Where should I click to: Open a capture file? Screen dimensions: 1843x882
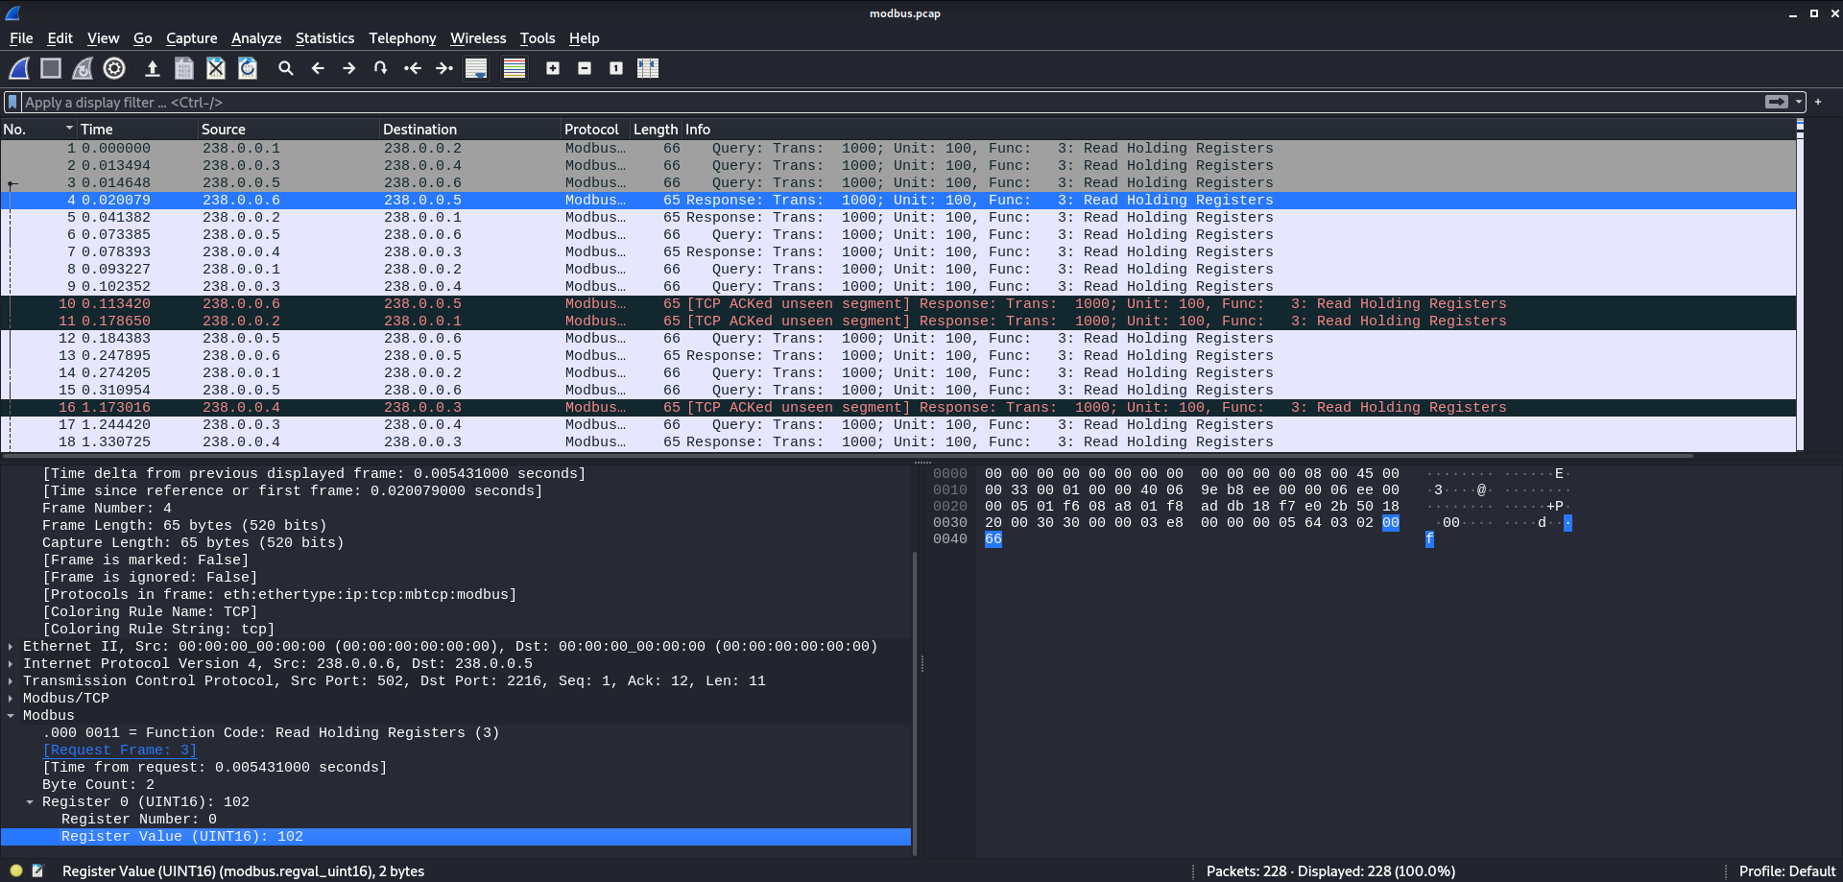(153, 68)
